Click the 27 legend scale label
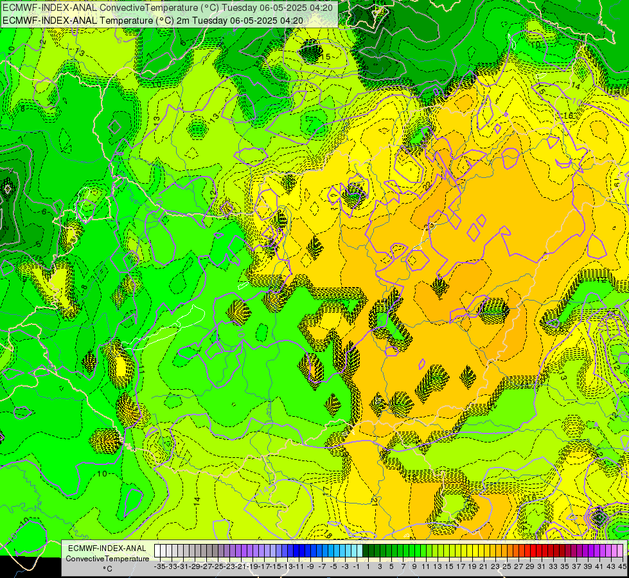This screenshot has width=629, height=578. tap(518, 567)
